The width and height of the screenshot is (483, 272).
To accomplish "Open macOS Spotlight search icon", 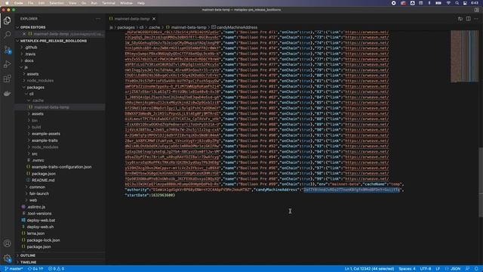I will point(457,3).
